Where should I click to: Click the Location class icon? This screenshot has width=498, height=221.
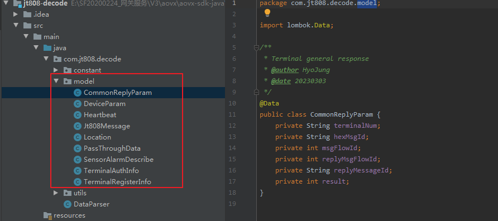point(78,137)
